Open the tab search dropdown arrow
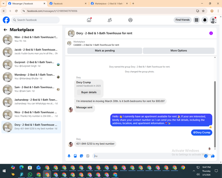Screen dimensions: 222x178 click(x=3, y=4)
